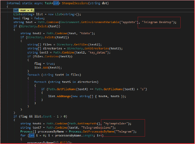Click 'text5' in the foreach over directories

pyautogui.click(x=66, y=82)
